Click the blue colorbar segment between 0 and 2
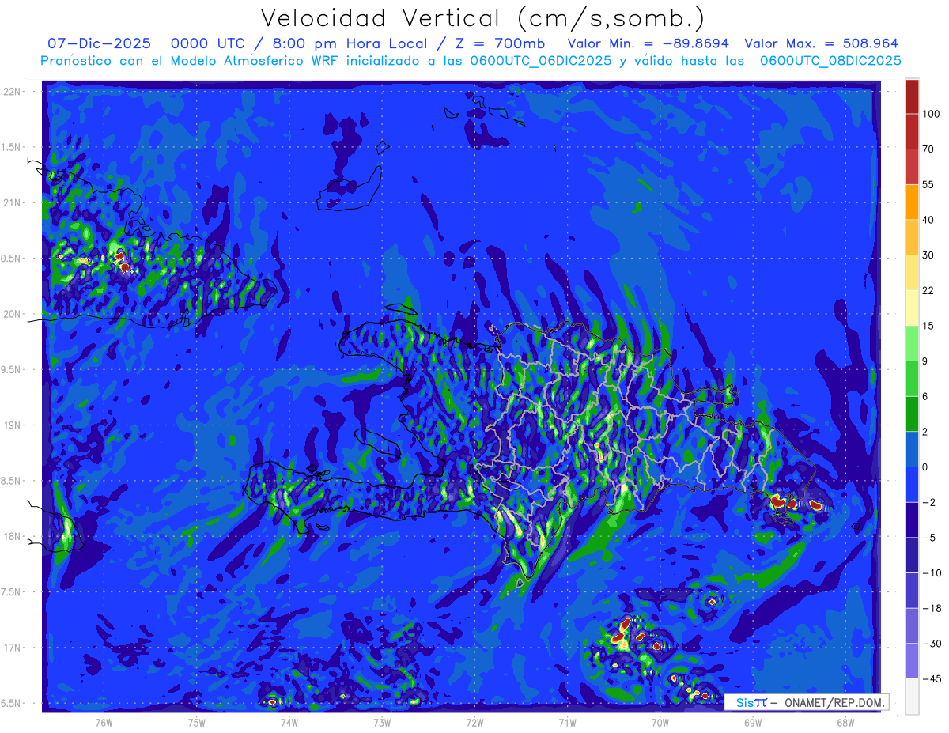Viewport: 949px width, 733px height. [x=912, y=449]
